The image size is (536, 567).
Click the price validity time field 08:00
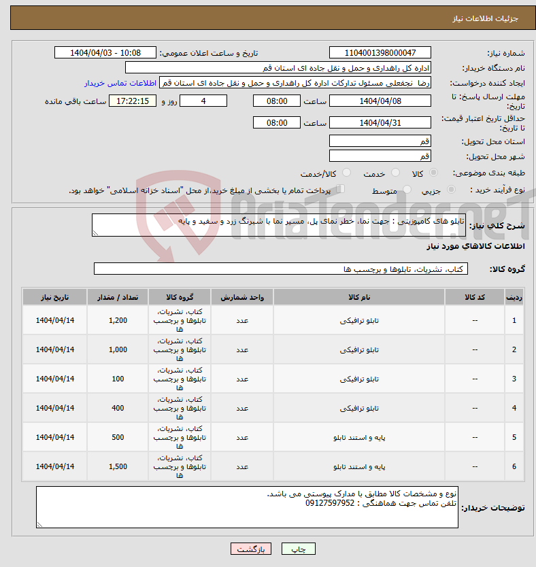click(x=277, y=122)
